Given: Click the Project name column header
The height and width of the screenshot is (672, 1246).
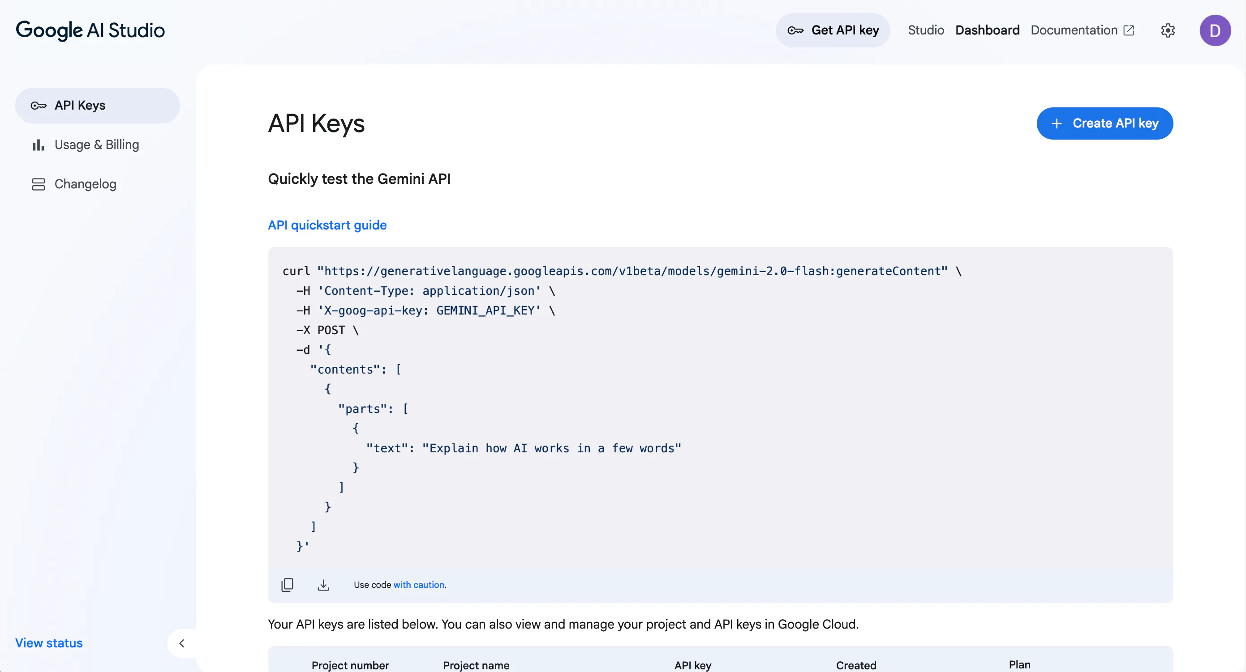Looking at the screenshot, I should (x=476, y=665).
